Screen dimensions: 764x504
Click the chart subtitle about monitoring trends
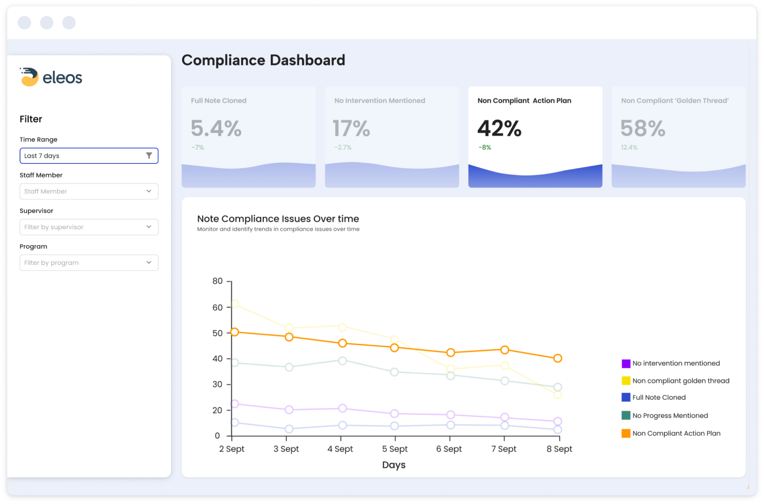[278, 229]
